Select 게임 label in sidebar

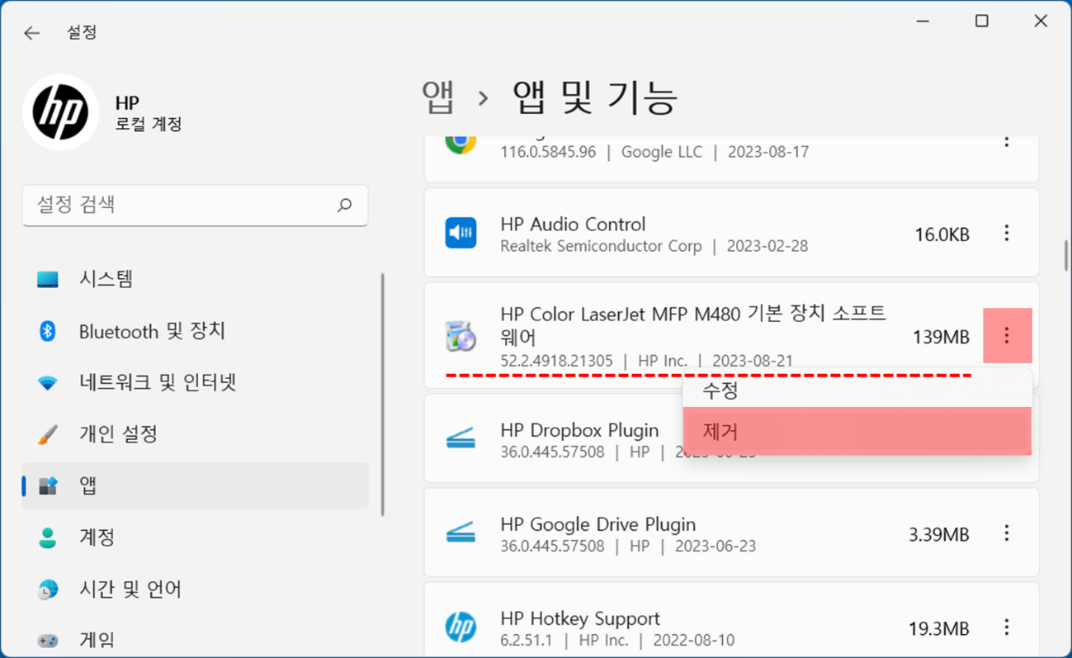(x=97, y=640)
